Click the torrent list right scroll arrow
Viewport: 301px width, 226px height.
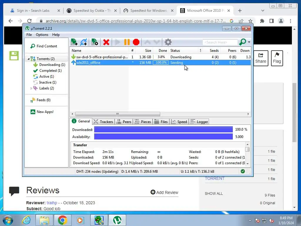point(248,114)
